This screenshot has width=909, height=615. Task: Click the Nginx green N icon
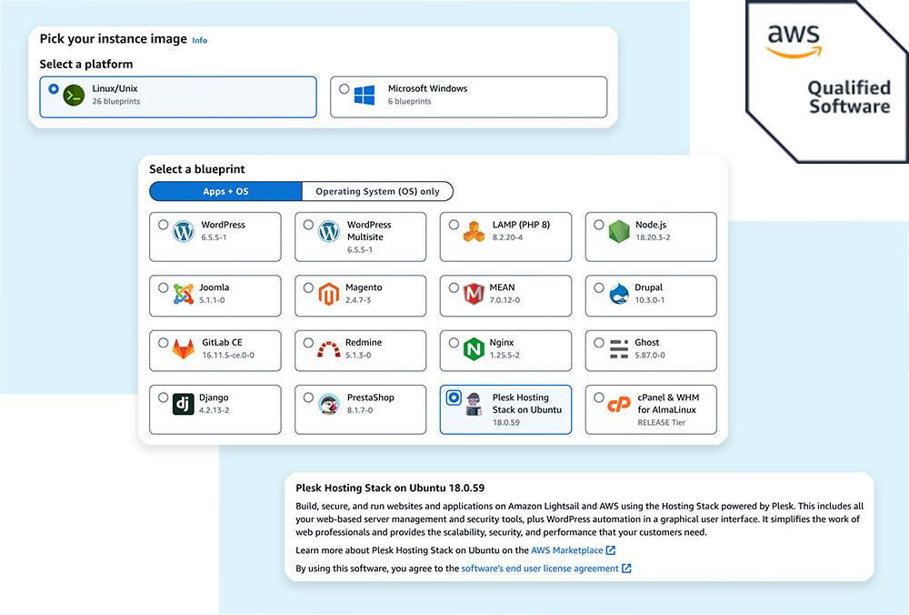click(x=474, y=349)
